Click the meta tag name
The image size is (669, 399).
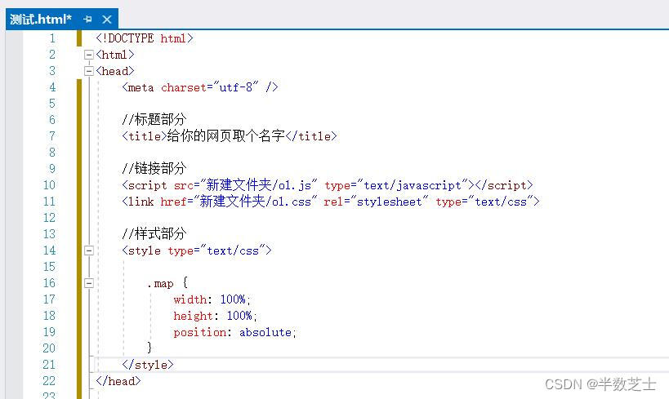pos(140,87)
